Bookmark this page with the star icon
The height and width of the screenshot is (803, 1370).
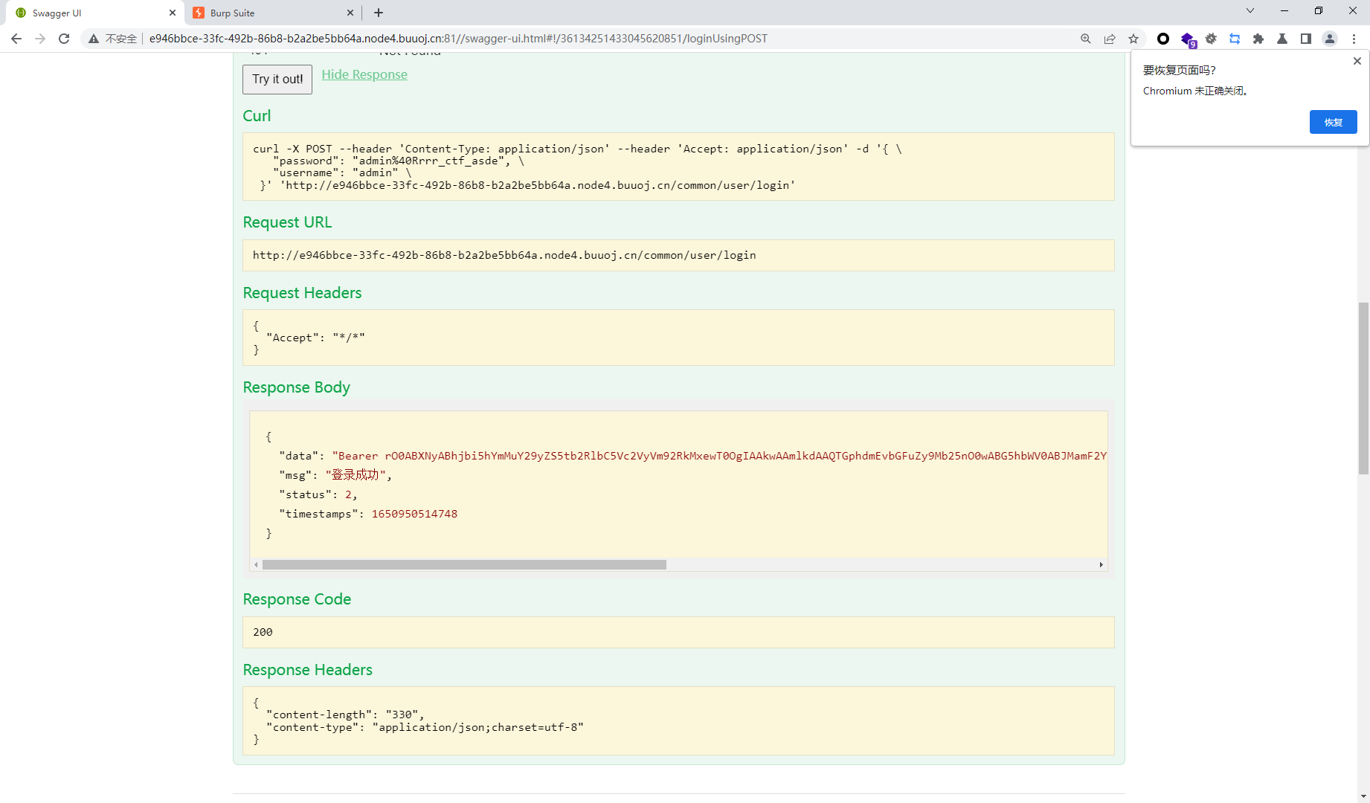pos(1133,39)
